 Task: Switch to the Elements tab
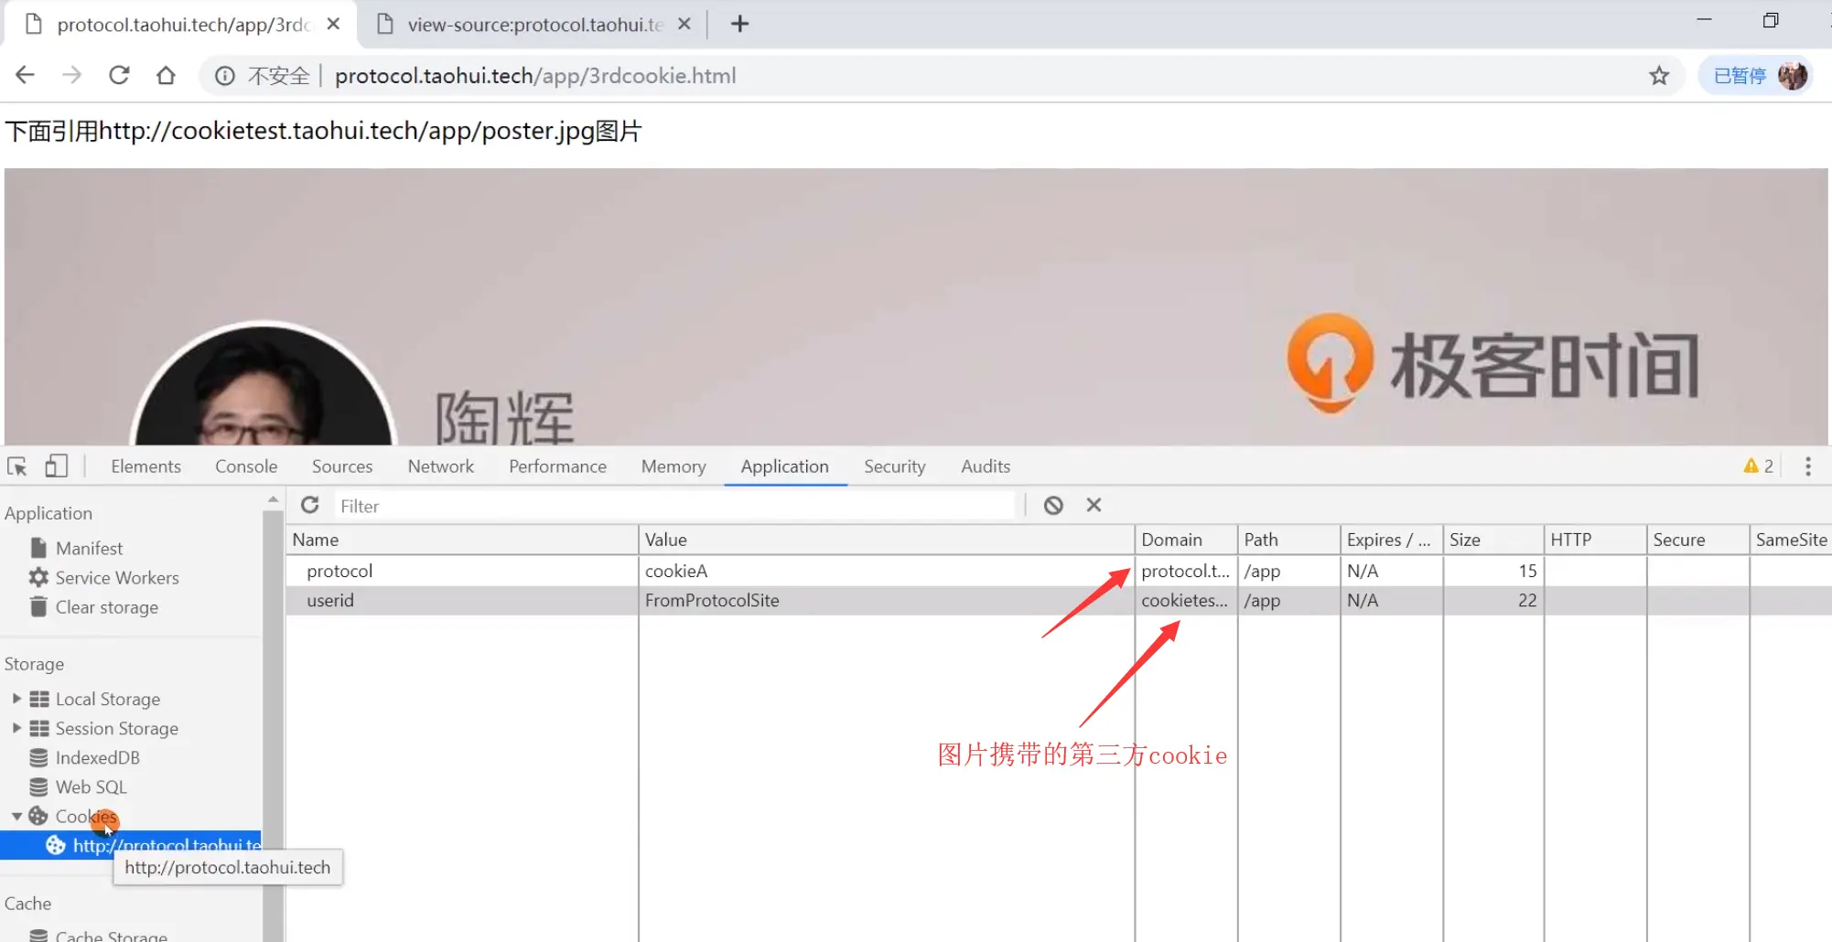pos(146,466)
